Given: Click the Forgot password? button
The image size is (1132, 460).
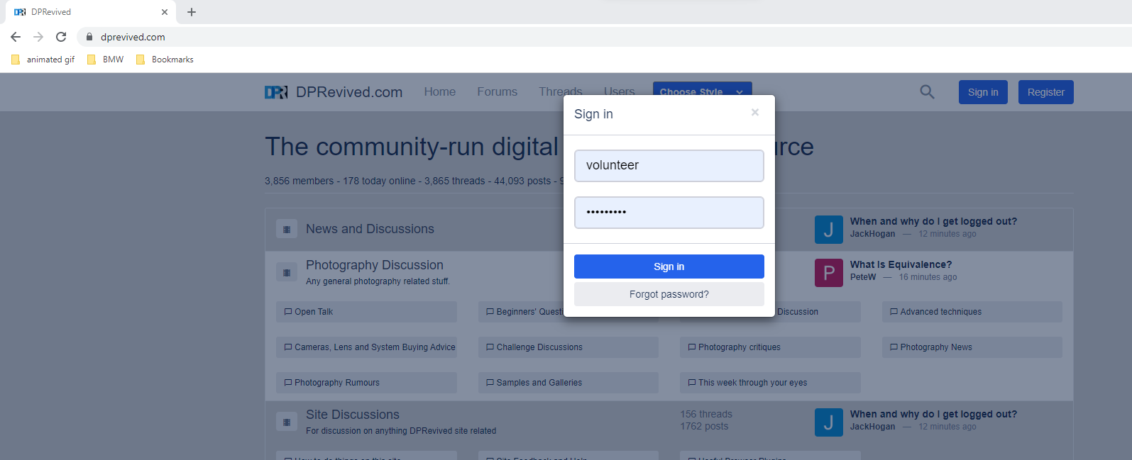Looking at the screenshot, I should pos(669,294).
